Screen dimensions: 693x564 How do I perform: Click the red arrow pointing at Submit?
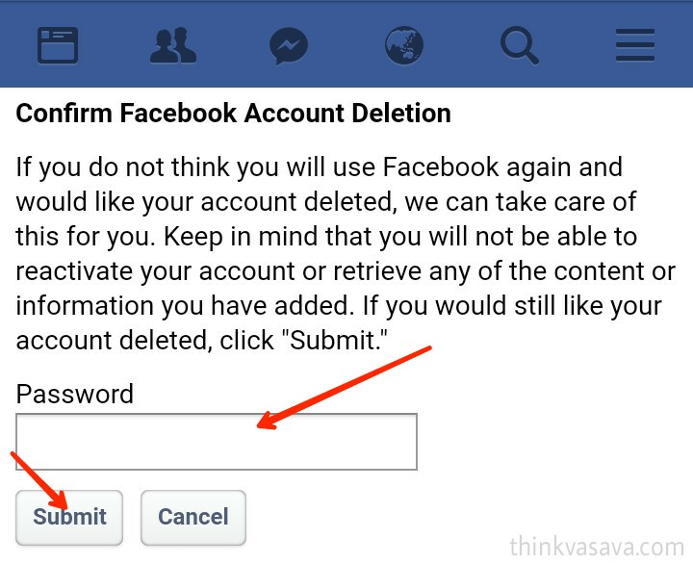40,479
